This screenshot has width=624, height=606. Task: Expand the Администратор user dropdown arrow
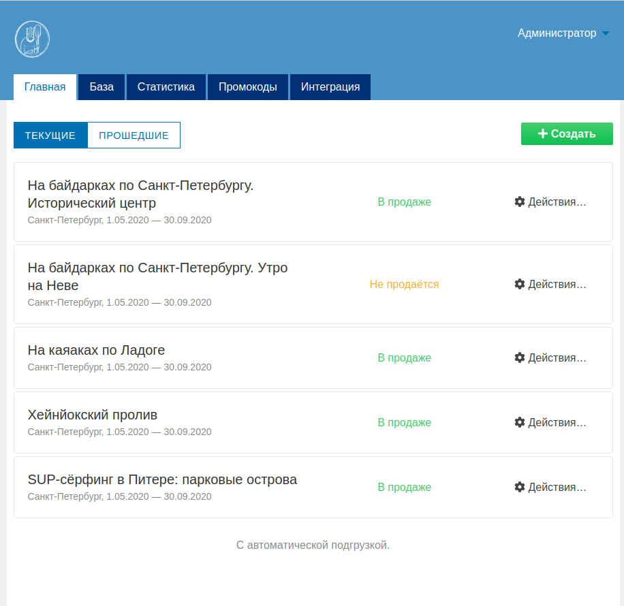[606, 33]
